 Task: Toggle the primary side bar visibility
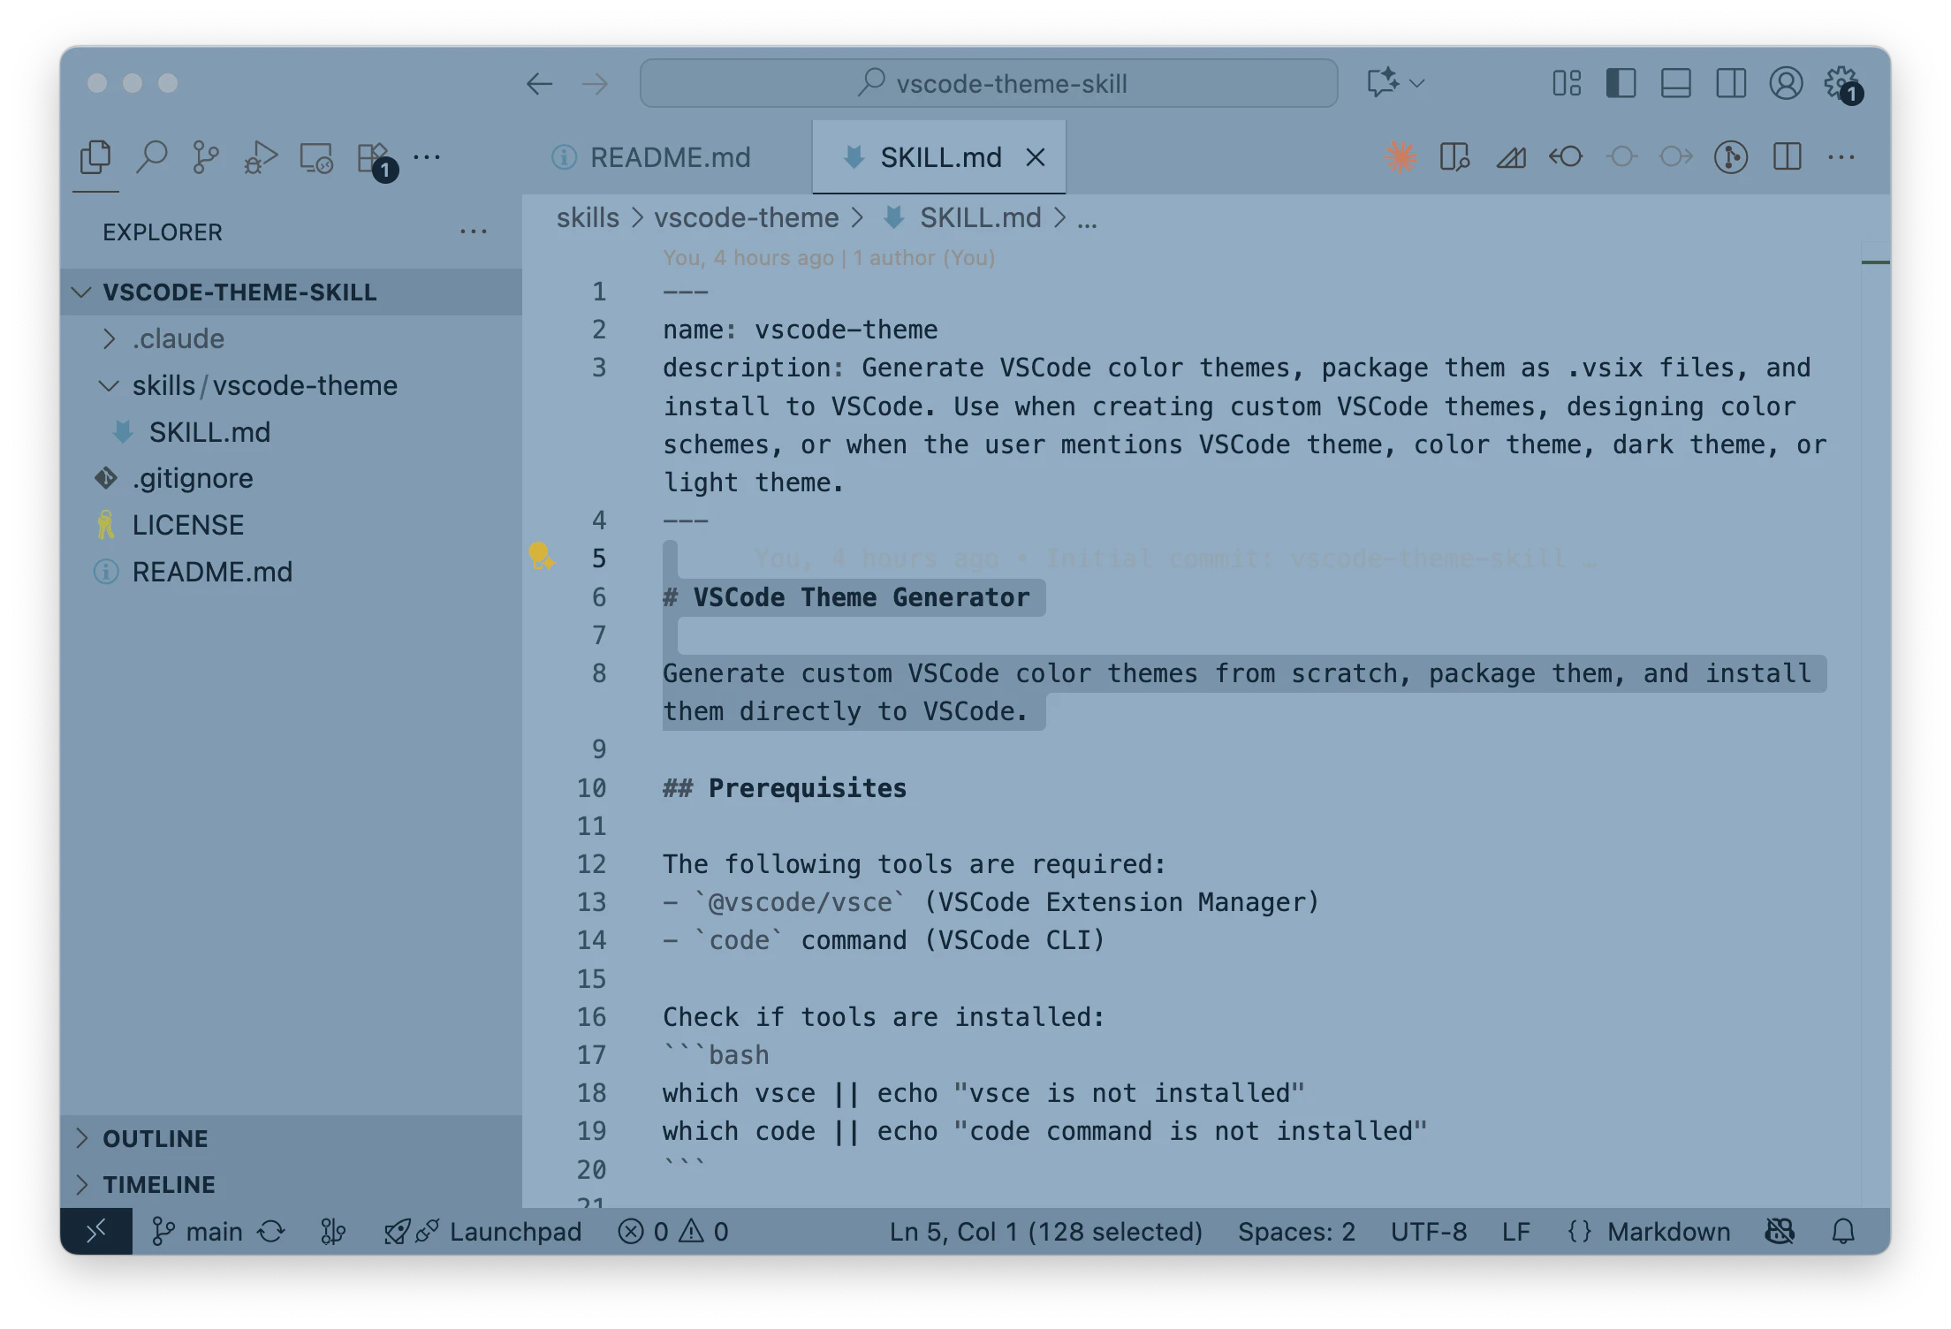(x=1621, y=83)
